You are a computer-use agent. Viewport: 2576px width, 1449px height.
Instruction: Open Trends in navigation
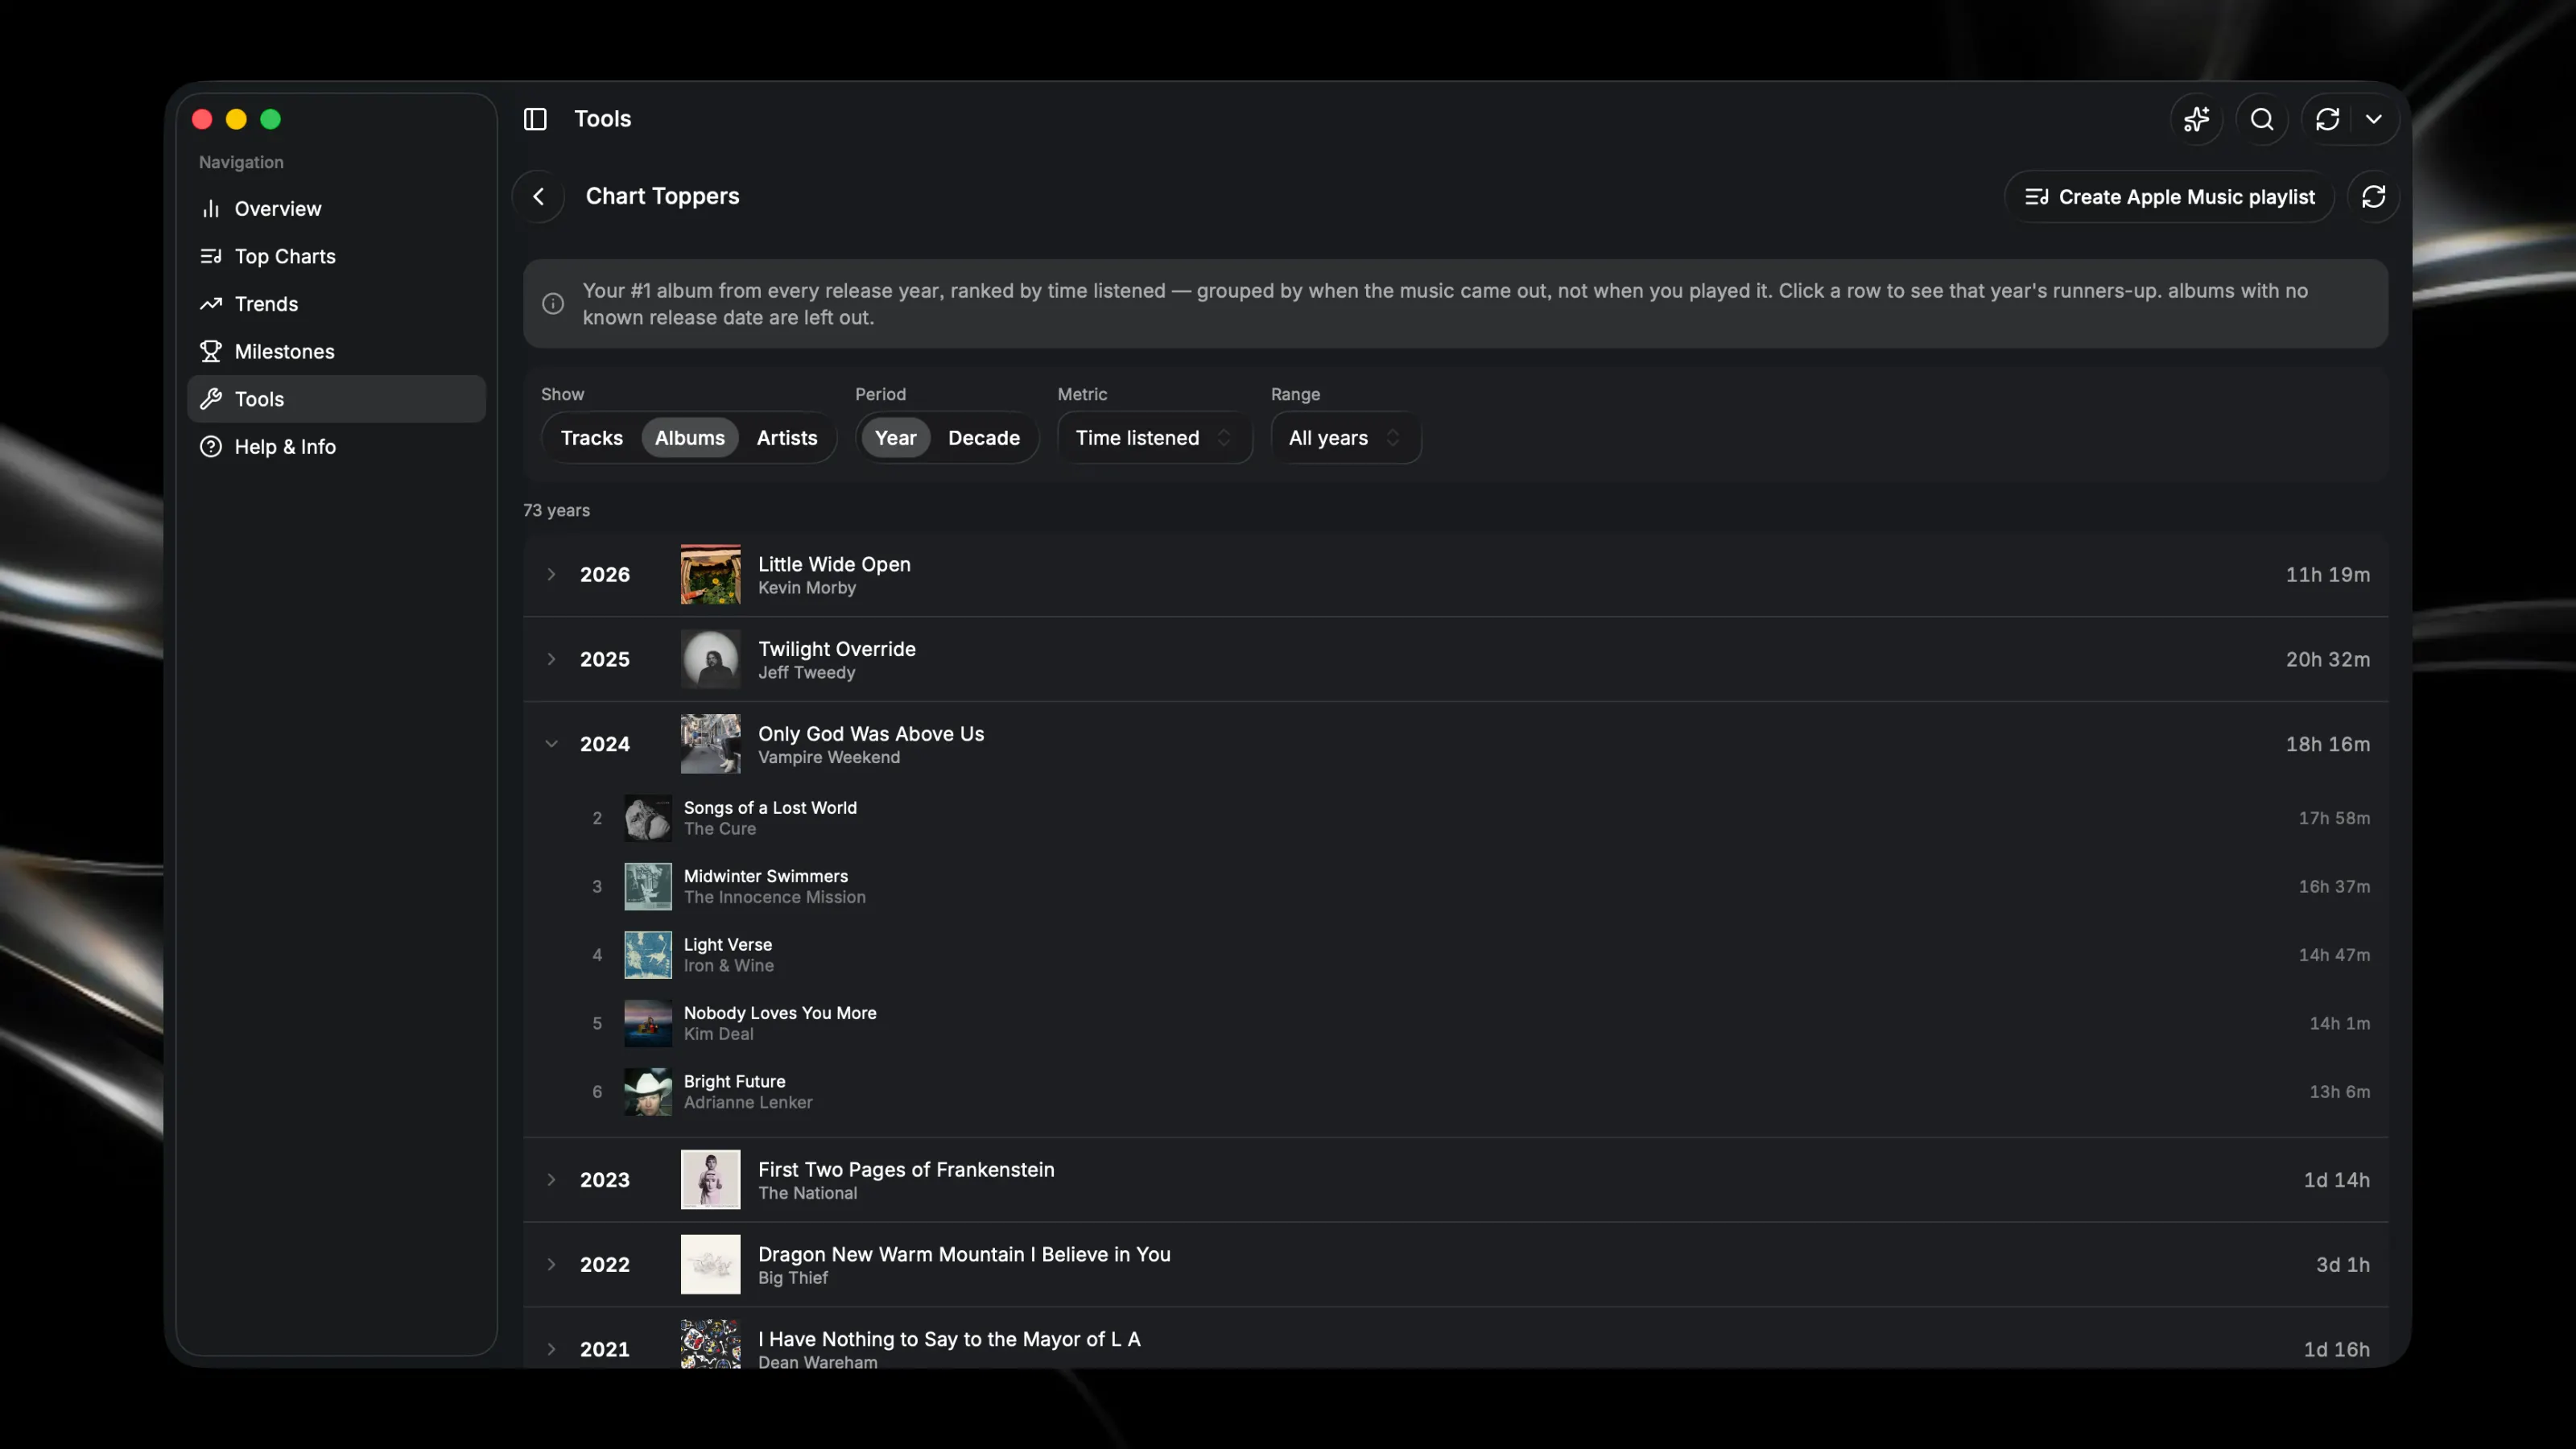point(336,304)
